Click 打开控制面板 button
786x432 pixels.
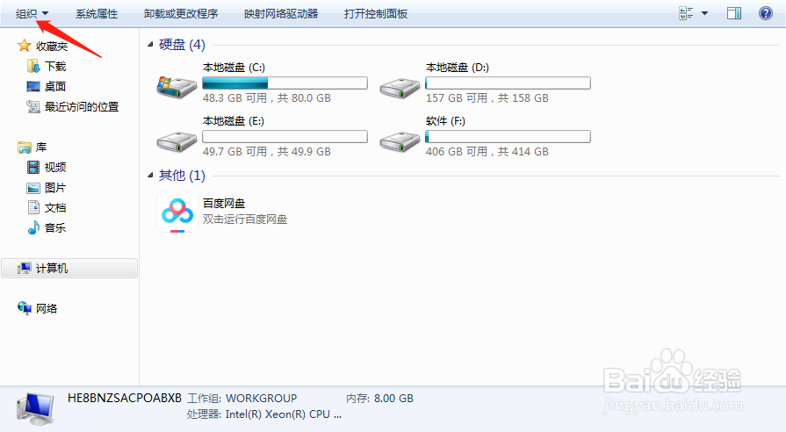pos(376,13)
